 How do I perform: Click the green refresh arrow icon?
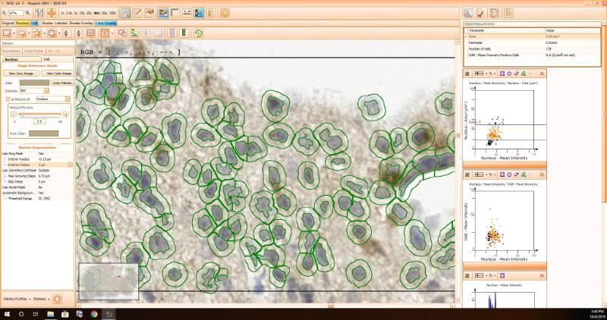(x=198, y=33)
